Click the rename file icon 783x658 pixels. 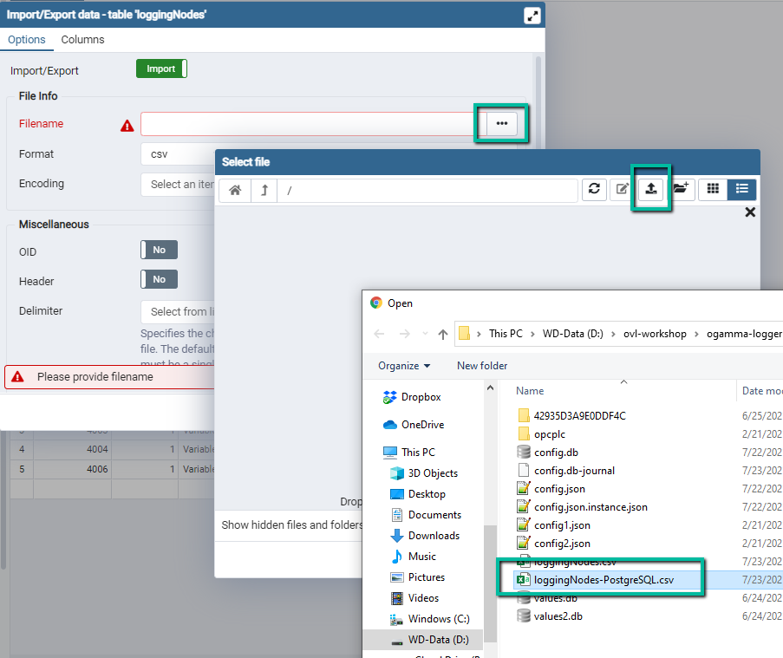622,190
